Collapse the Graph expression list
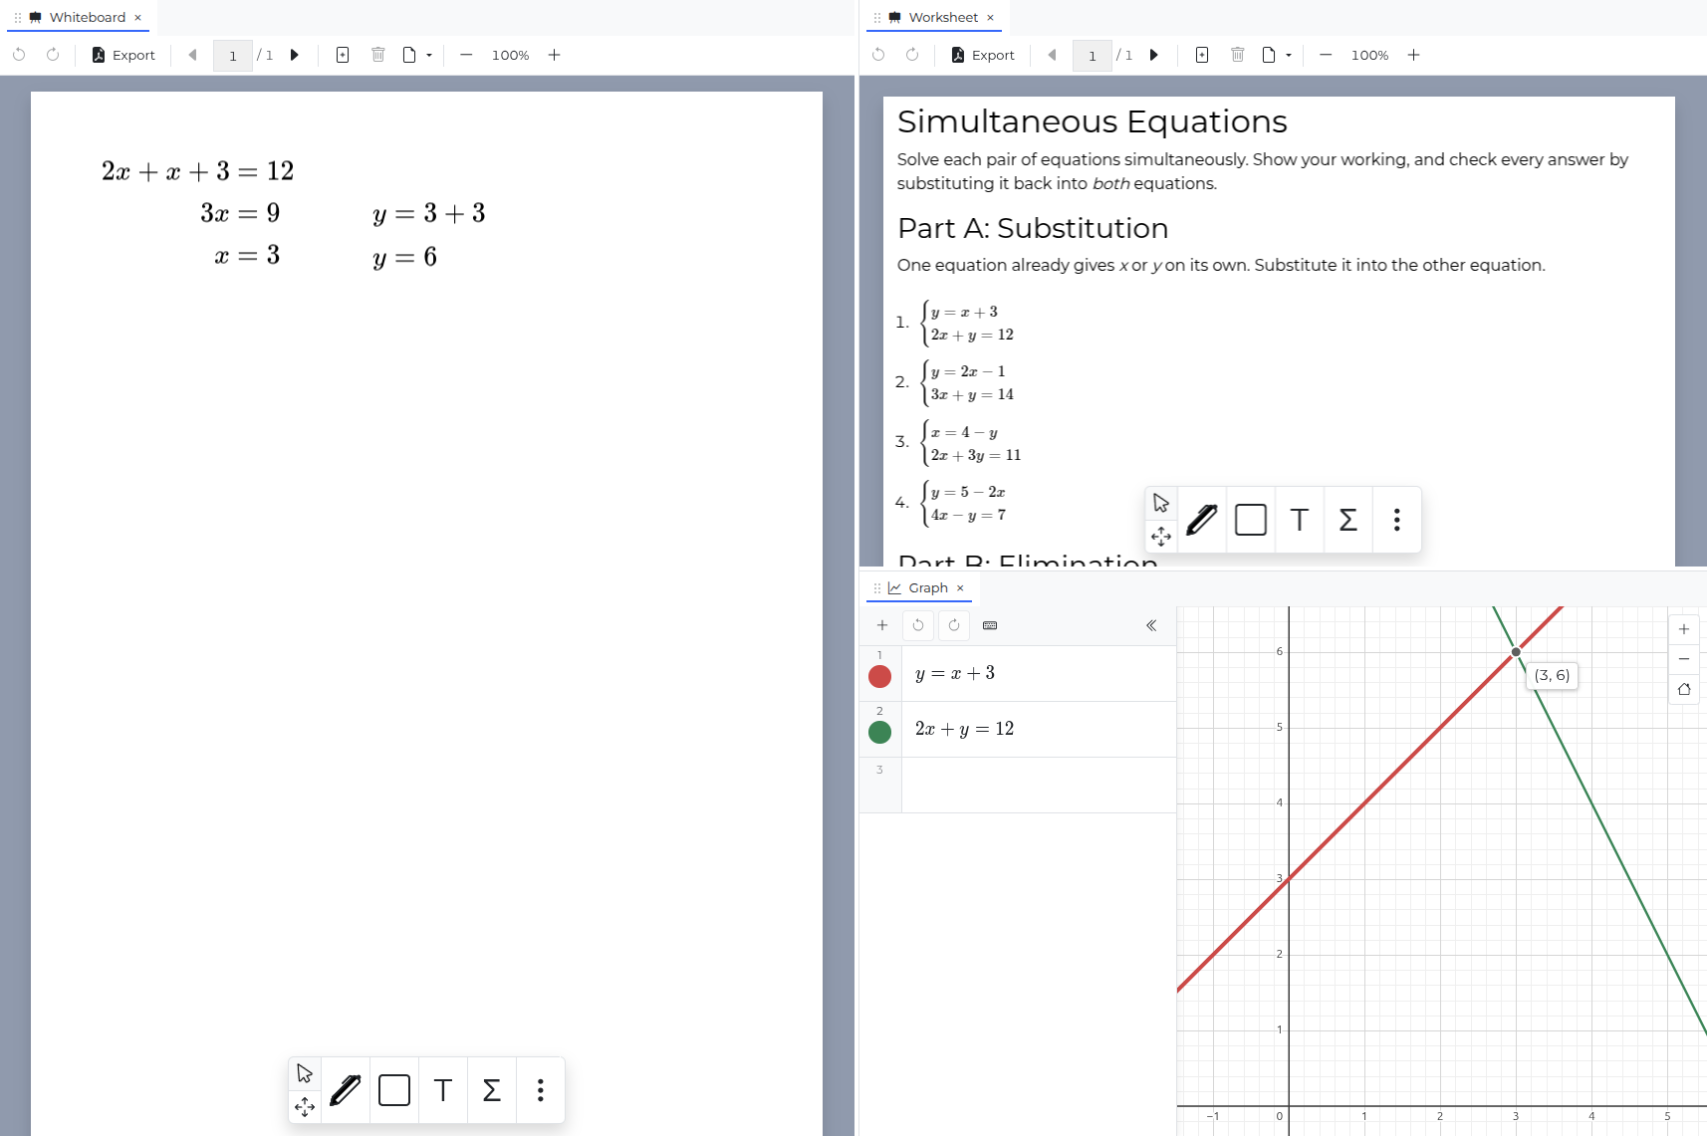 1151,625
